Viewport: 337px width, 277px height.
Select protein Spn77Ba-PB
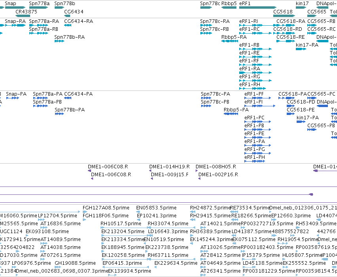click(40, 106)
